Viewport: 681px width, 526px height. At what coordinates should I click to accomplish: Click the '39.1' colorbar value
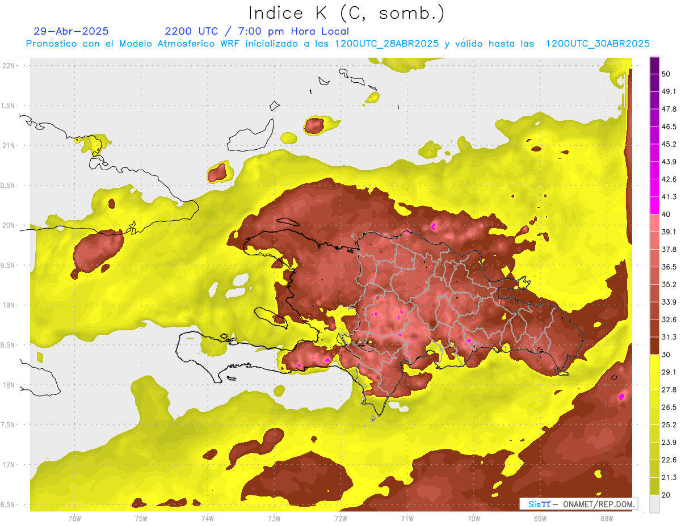(669, 232)
